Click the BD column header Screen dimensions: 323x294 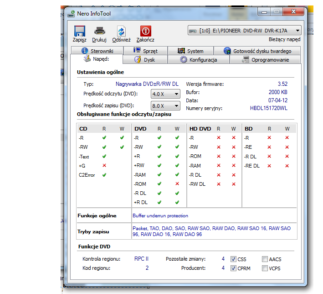[248, 129]
